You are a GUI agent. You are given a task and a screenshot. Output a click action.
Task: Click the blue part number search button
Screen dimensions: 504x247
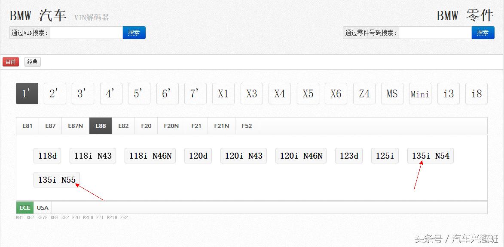[x=483, y=33]
